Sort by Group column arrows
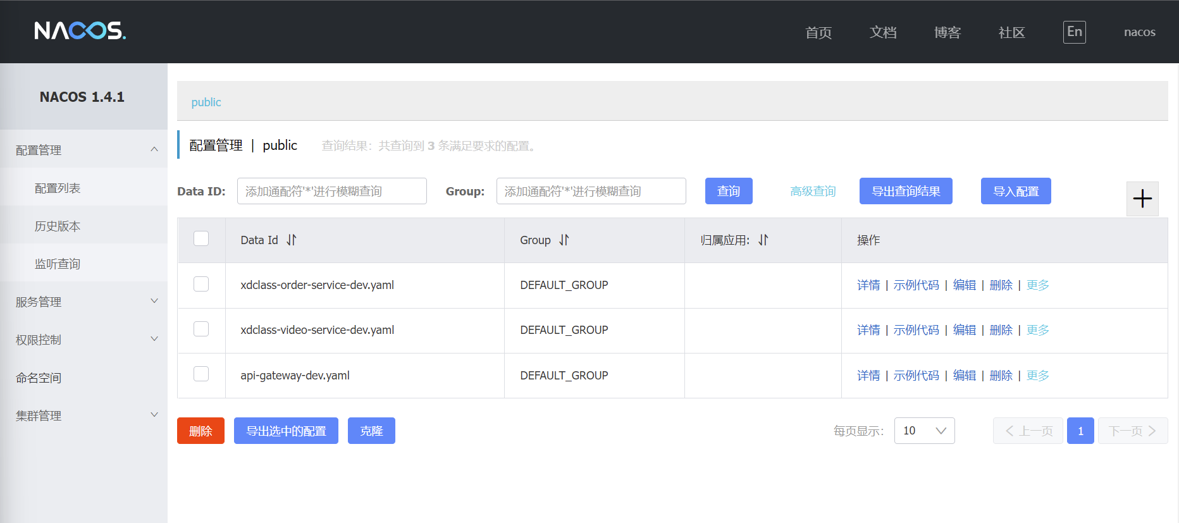1179x523 pixels. 564,240
